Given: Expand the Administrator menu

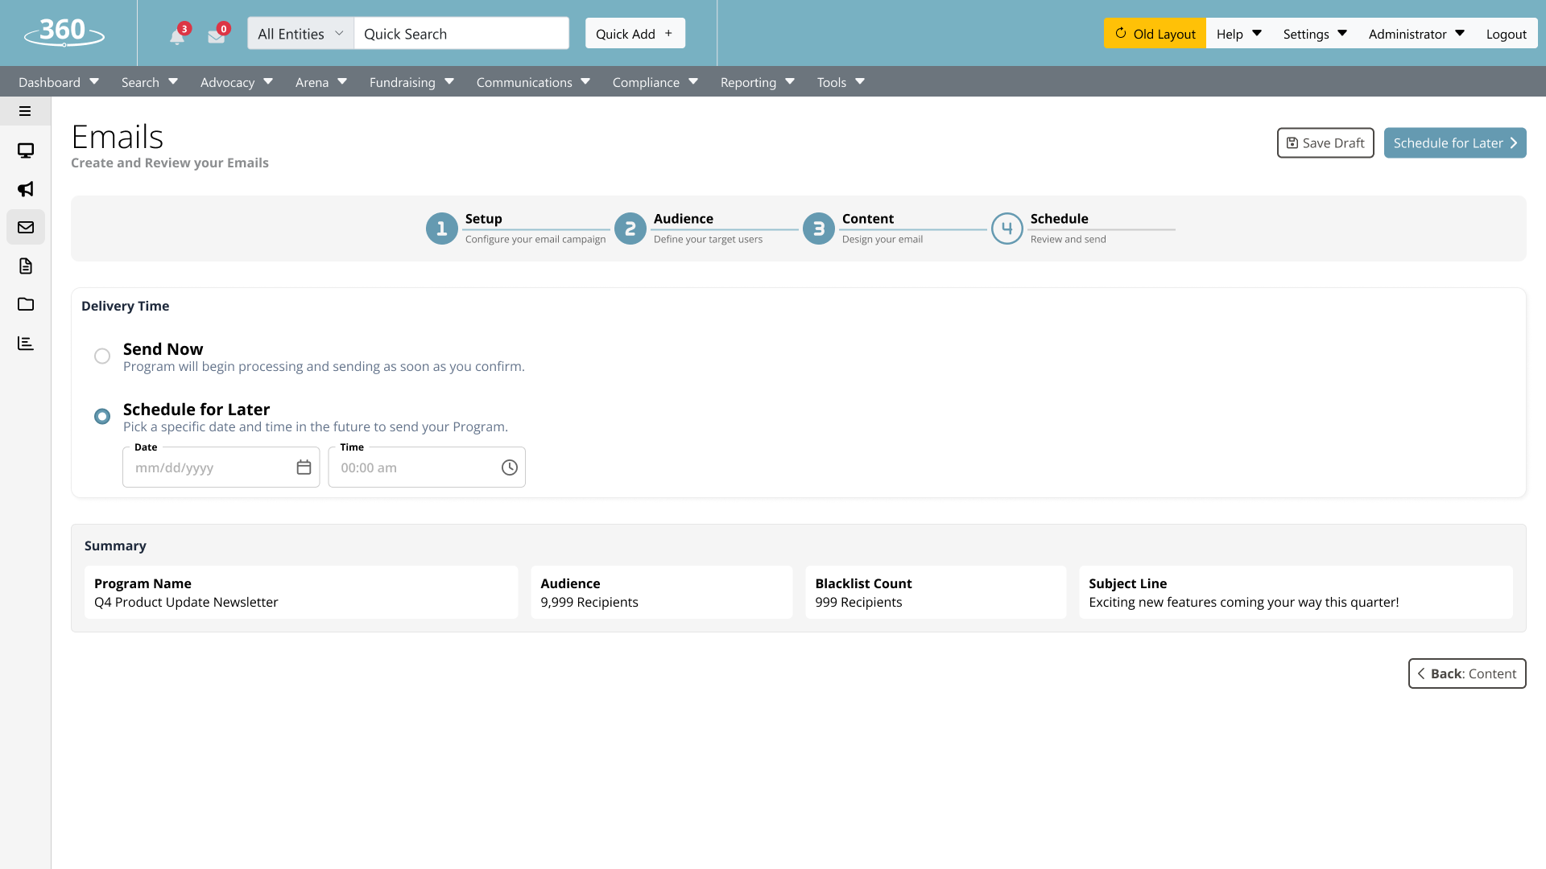Looking at the screenshot, I should 1416,34.
